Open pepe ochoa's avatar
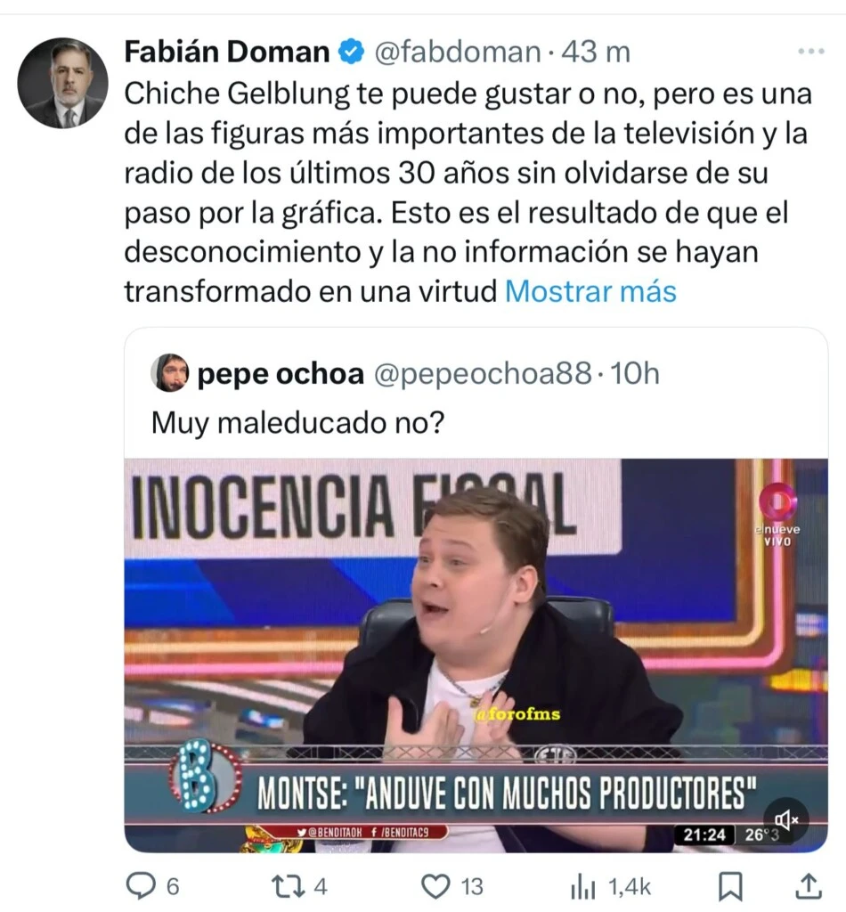Viewport: 846px width, 912px height. [x=170, y=372]
